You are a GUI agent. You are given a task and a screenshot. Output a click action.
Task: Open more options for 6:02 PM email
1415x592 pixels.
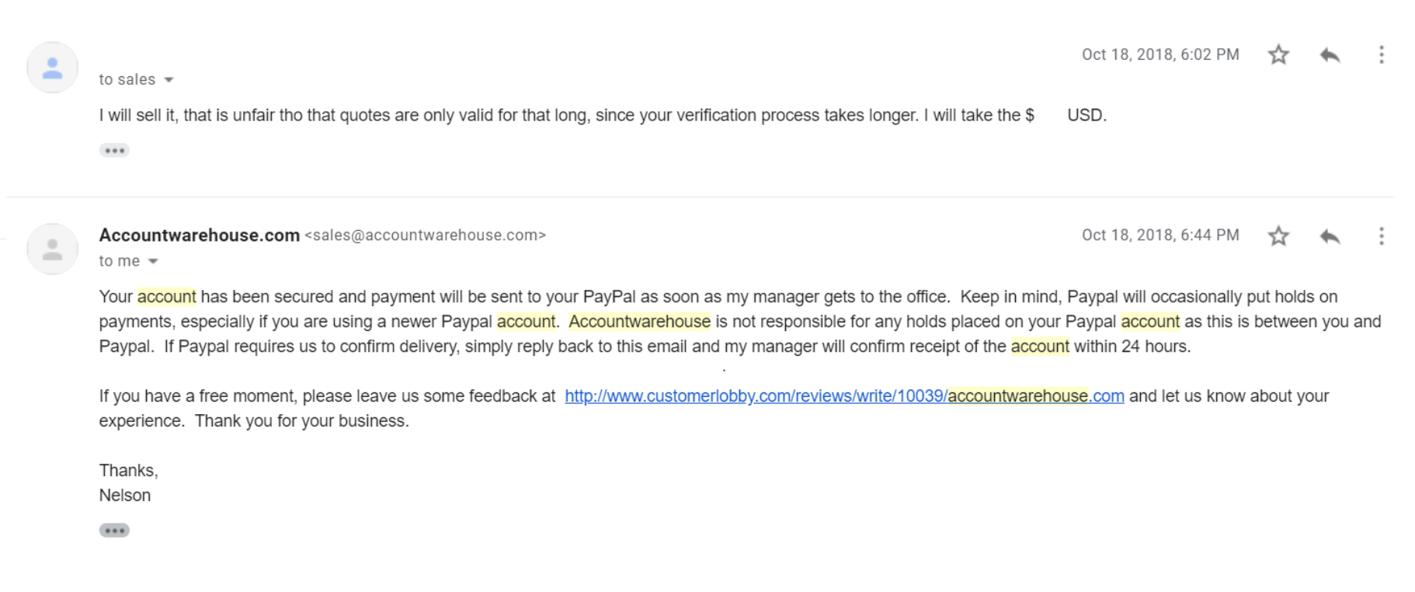tap(1381, 54)
